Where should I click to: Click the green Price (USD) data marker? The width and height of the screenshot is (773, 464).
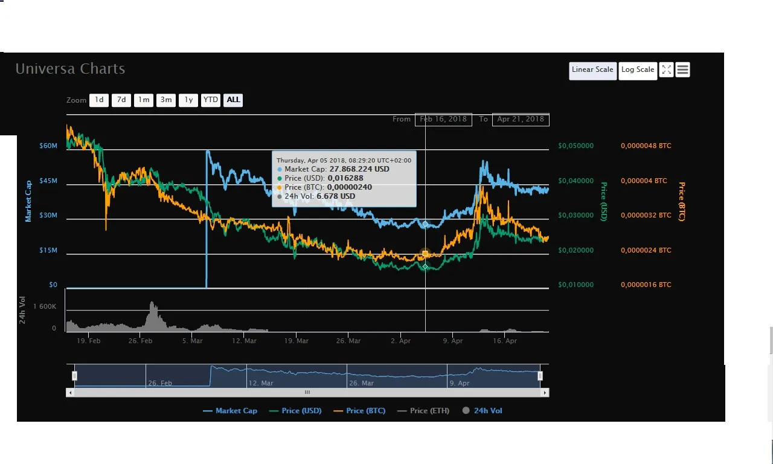tap(425, 266)
